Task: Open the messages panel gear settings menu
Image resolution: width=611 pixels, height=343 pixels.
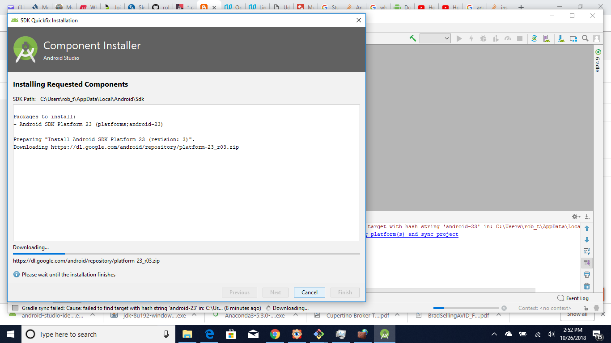Action: click(x=576, y=217)
